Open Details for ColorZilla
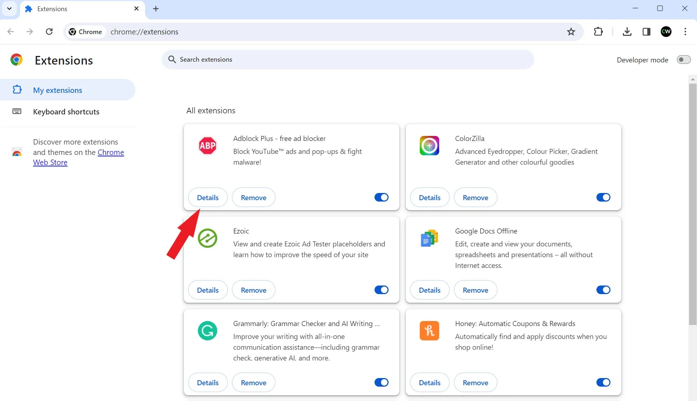This screenshot has width=697, height=401. click(x=429, y=198)
